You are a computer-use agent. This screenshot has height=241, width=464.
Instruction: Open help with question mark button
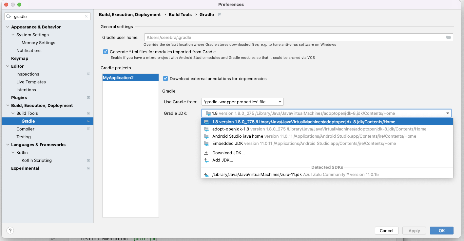click(x=10, y=231)
